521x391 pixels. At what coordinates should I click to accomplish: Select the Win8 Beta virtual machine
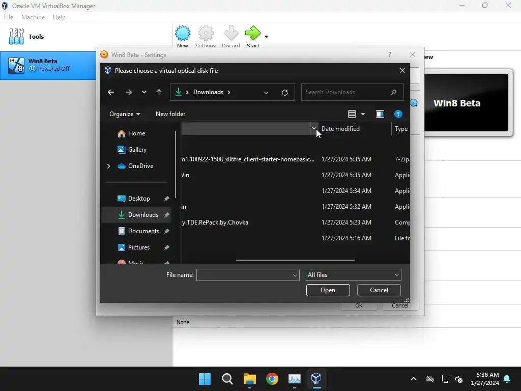48,65
